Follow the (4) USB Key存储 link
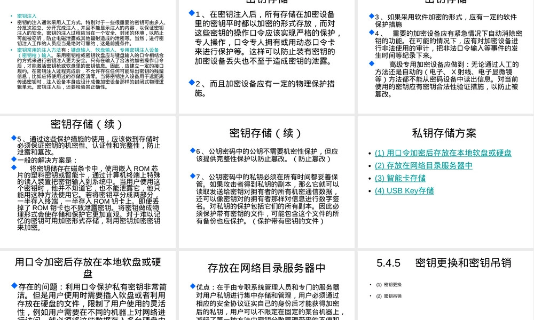The width and height of the screenshot is (534, 320). [x=404, y=191]
